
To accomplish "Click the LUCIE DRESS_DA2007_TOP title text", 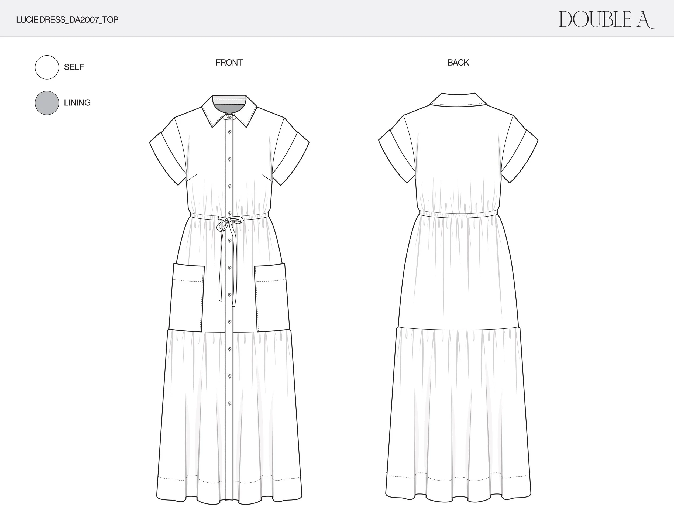I will point(67,20).
